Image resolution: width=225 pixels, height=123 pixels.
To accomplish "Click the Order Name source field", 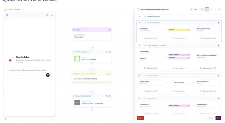I will pos(150,82).
